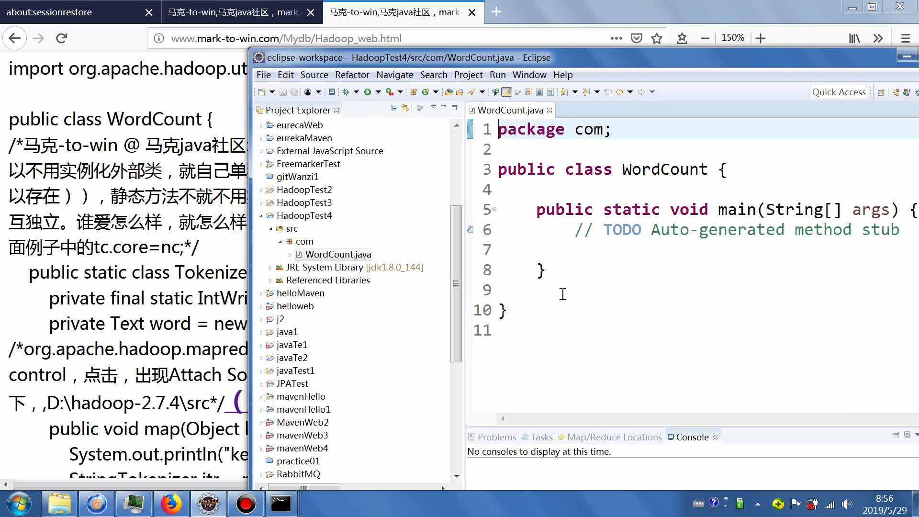Image resolution: width=919 pixels, height=517 pixels.
Task: Click the Save icon in Eclipse toolbar
Action: pos(283,91)
